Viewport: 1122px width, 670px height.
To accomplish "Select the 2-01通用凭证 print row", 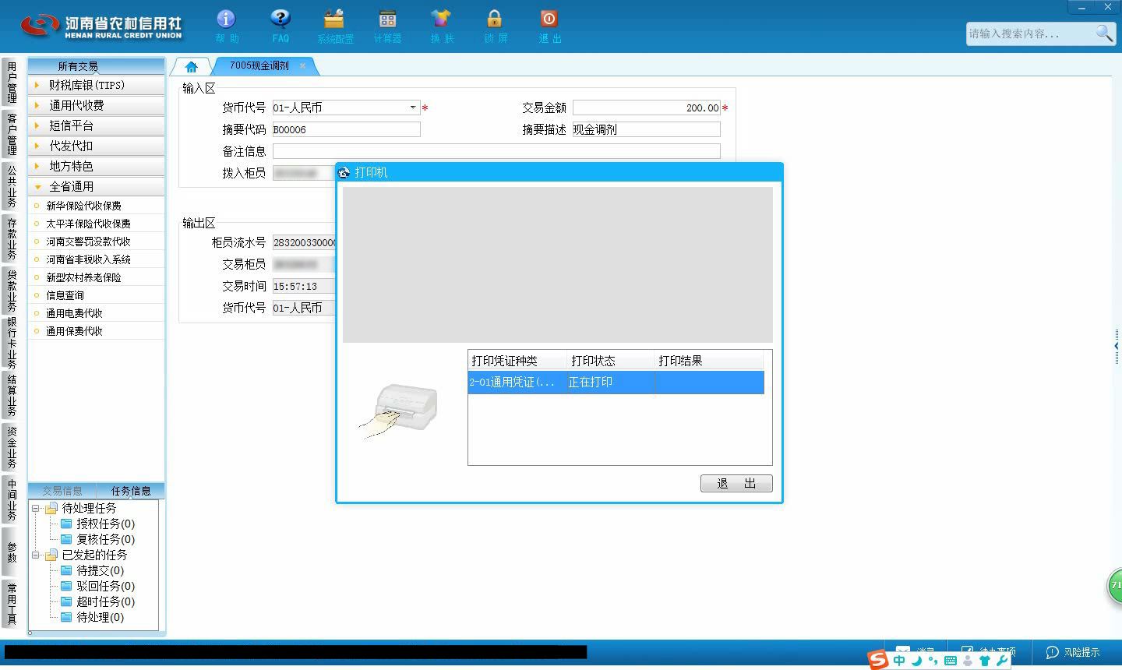I will pos(616,383).
